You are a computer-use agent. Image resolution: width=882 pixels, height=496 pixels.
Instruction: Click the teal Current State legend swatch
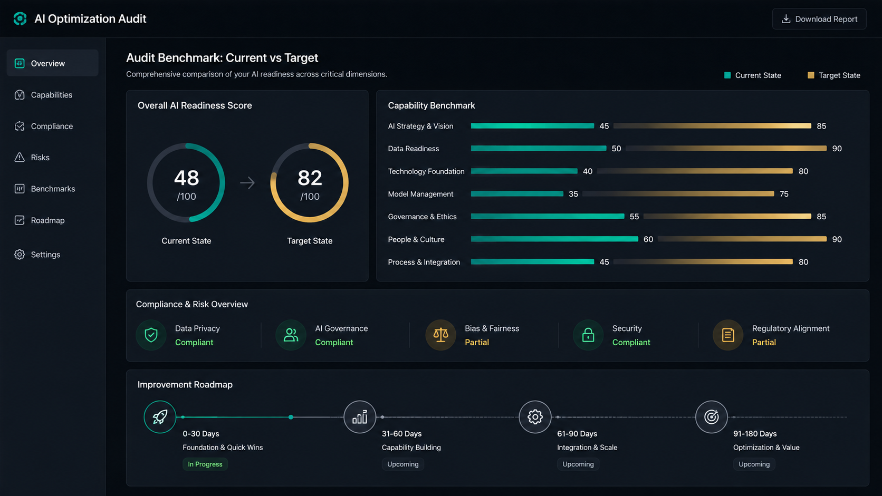727,75
